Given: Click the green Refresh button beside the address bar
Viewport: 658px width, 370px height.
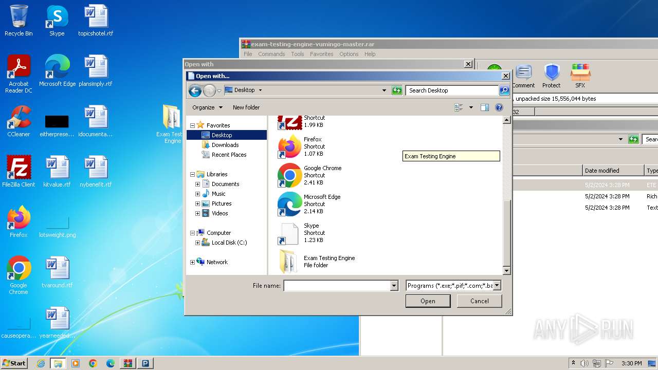Looking at the screenshot, I should (x=397, y=90).
